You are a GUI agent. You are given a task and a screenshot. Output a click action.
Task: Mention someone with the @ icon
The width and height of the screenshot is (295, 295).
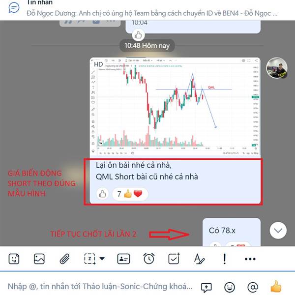pos(253,287)
